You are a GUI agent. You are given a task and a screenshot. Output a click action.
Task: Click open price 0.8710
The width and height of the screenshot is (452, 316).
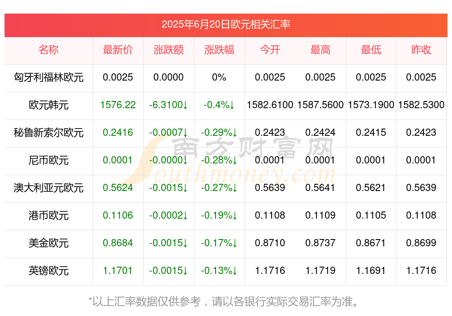(270, 243)
